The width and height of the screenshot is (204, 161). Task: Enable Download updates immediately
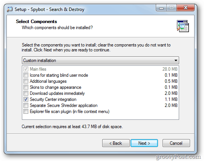point(26,93)
